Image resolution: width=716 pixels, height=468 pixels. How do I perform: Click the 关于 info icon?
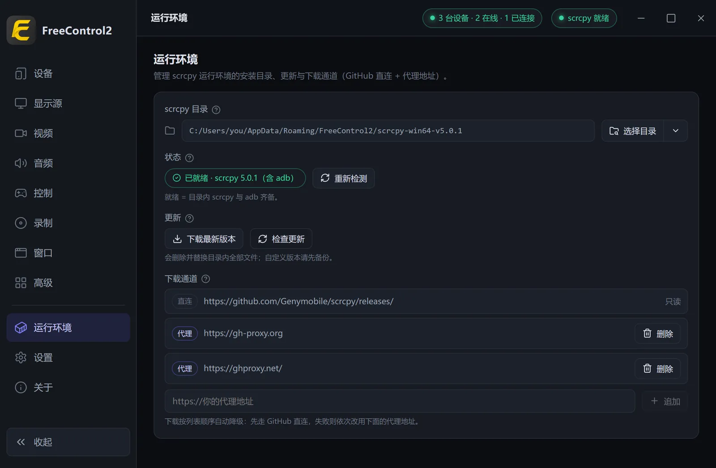21,388
